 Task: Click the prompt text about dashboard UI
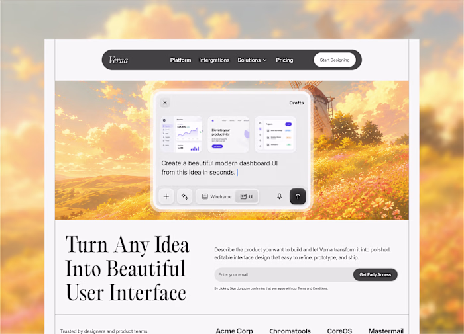click(219, 168)
